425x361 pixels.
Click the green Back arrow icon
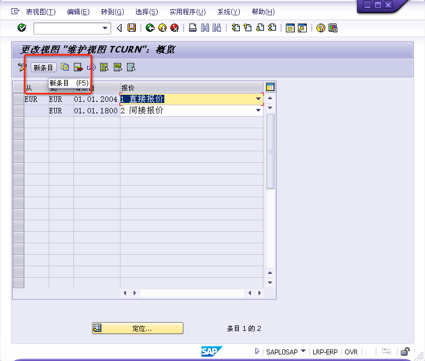(150, 28)
